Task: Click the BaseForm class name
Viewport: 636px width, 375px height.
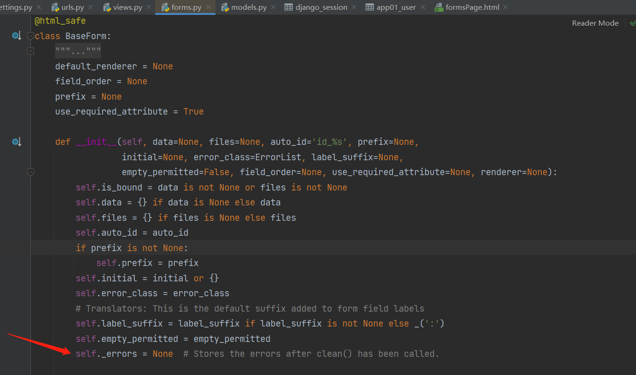Action: point(86,36)
